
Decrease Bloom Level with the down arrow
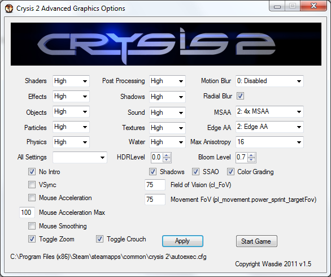(x=251, y=160)
